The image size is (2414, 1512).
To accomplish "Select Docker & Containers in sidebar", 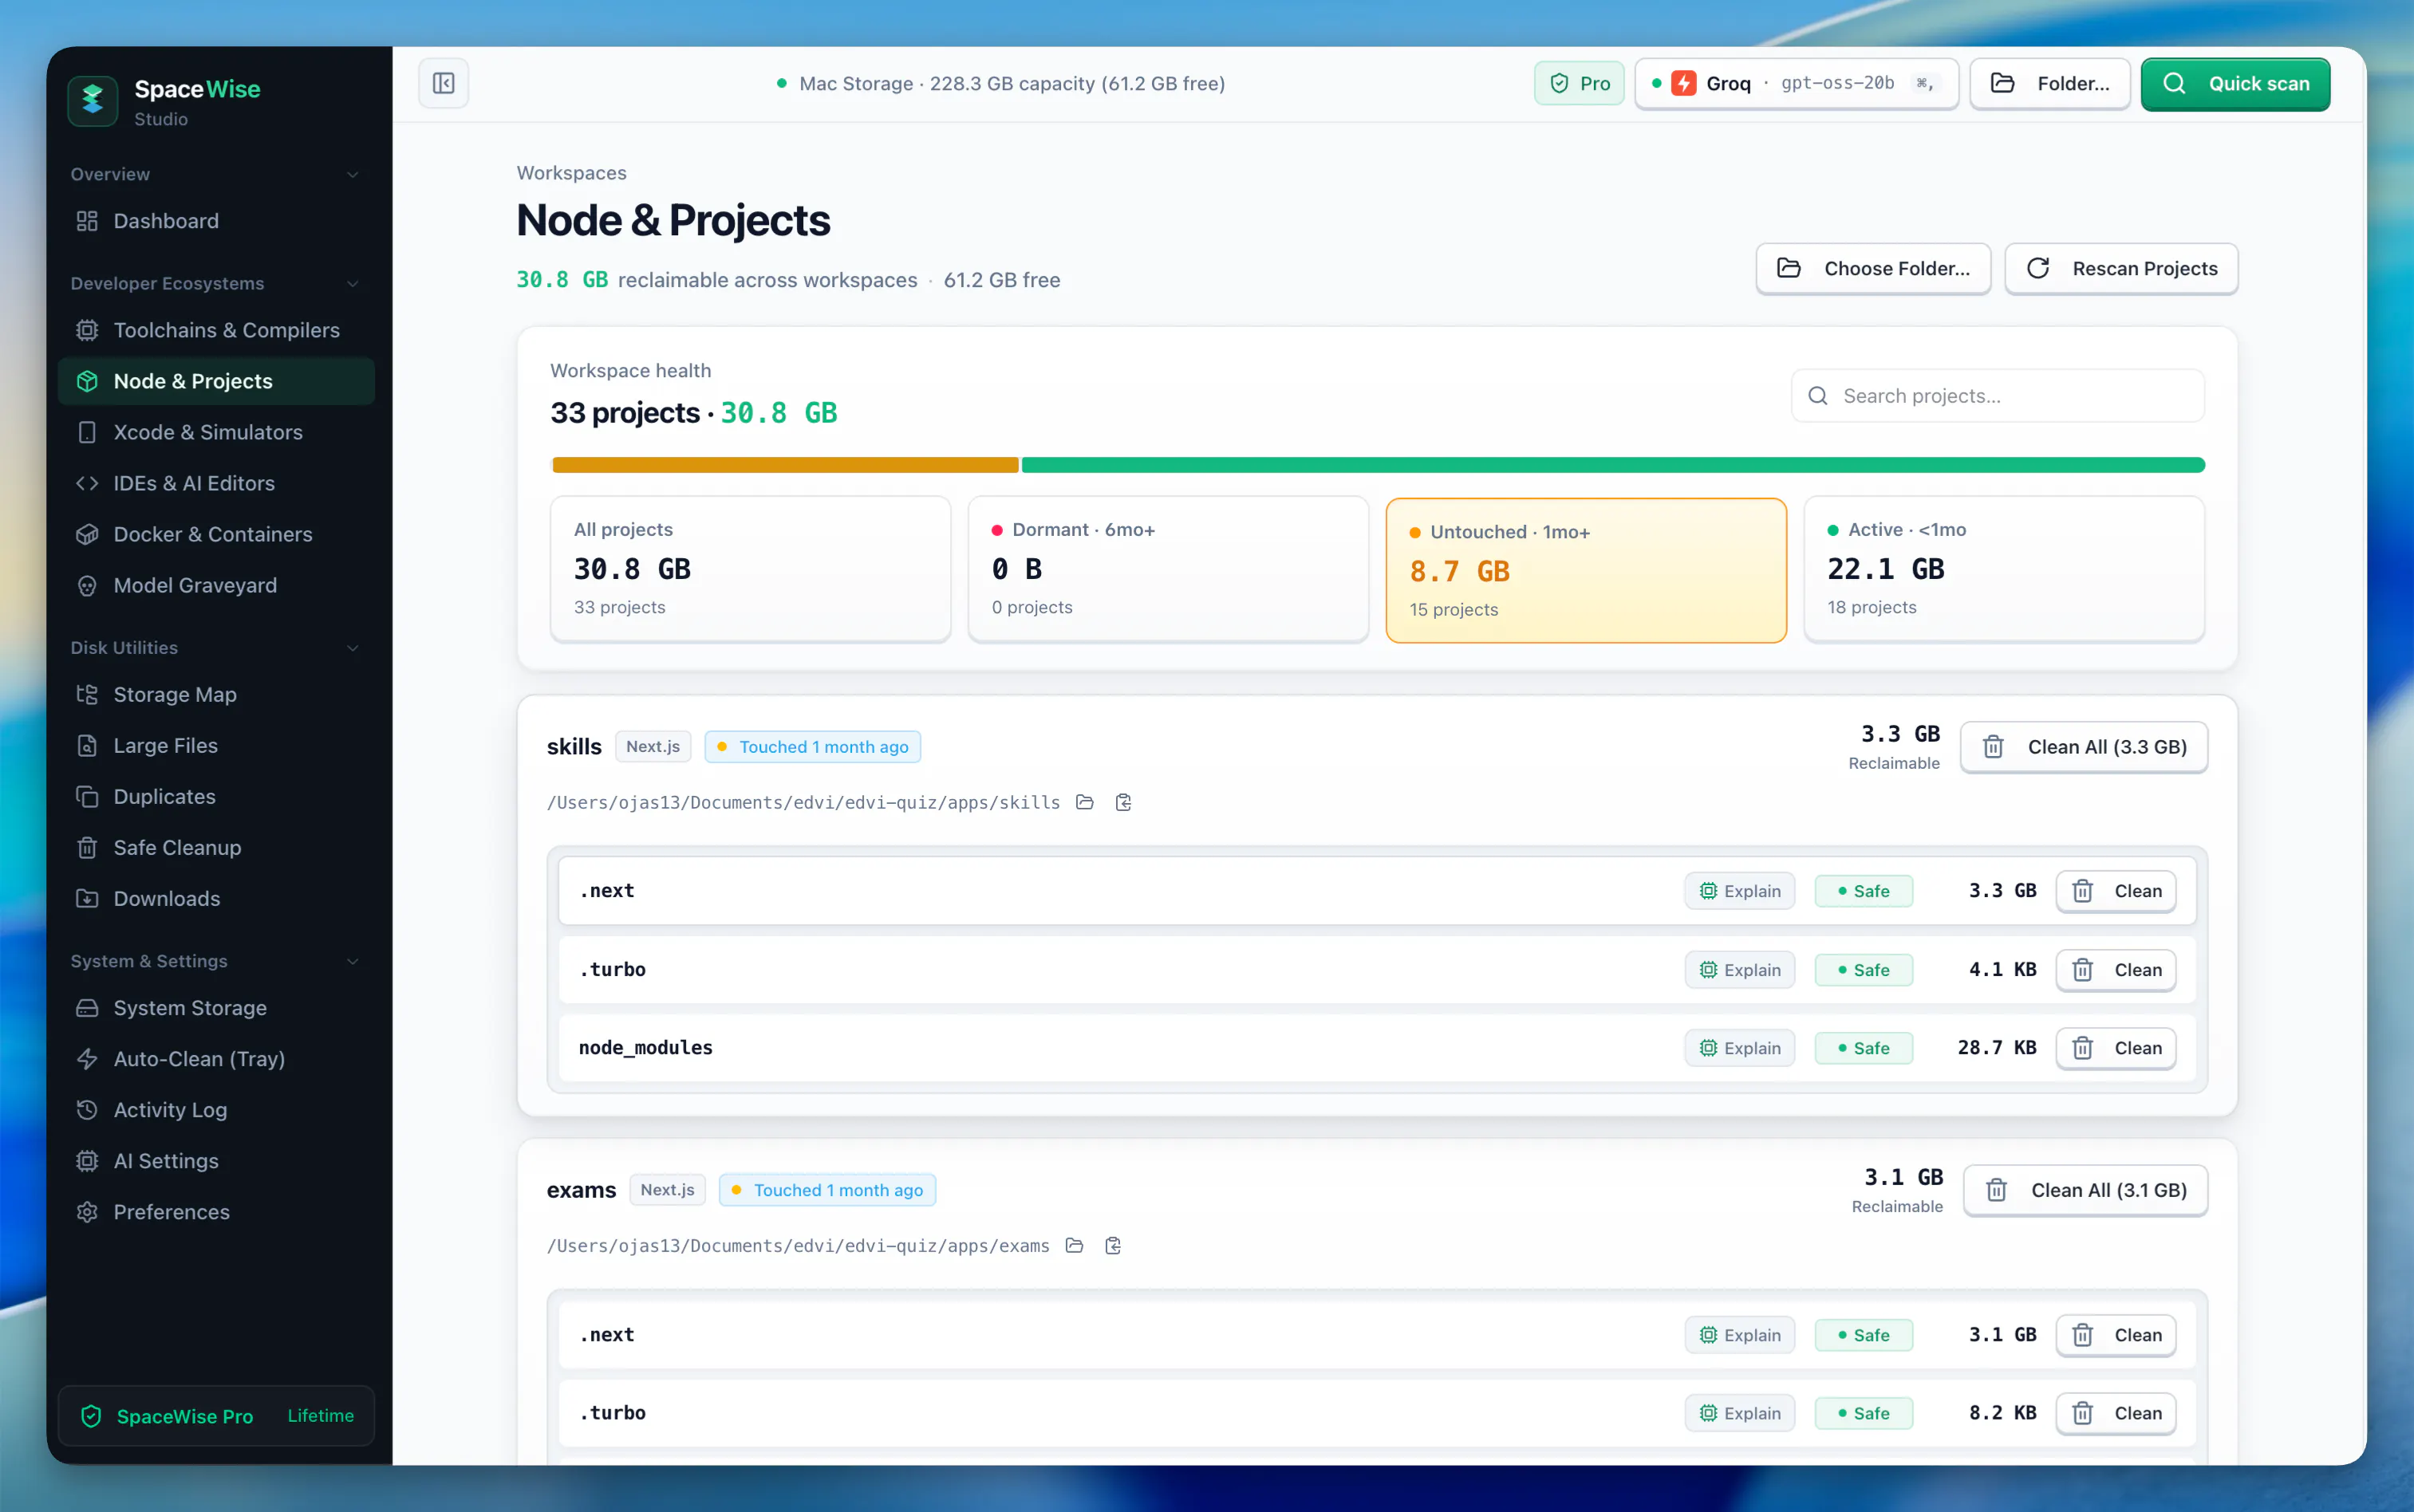I will [216, 534].
